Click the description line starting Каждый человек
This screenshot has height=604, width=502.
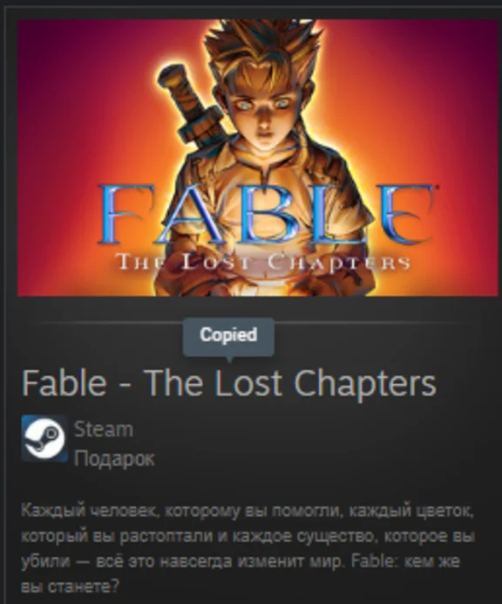[248, 511]
